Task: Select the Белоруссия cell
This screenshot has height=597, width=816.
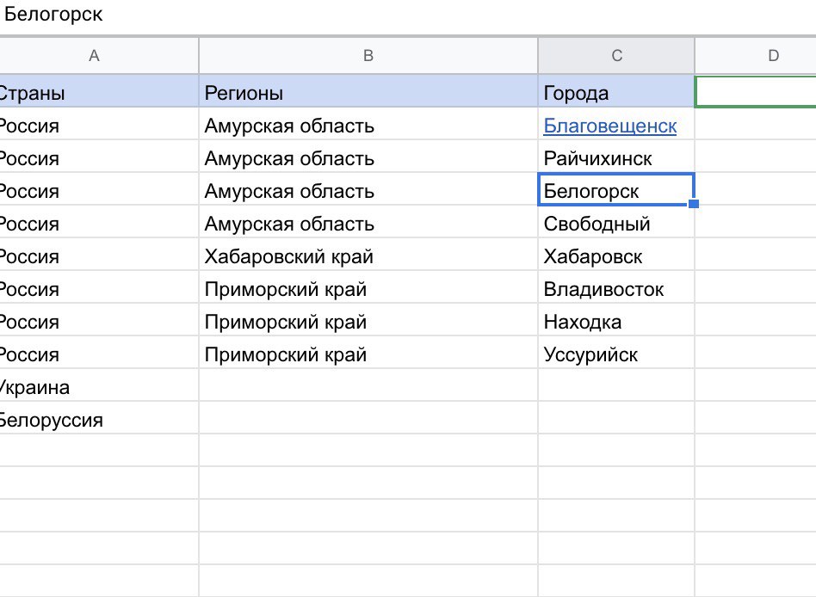Action: pos(99,420)
